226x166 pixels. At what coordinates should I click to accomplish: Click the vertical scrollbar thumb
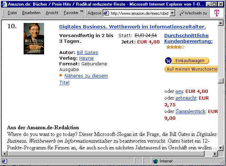point(221,81)
